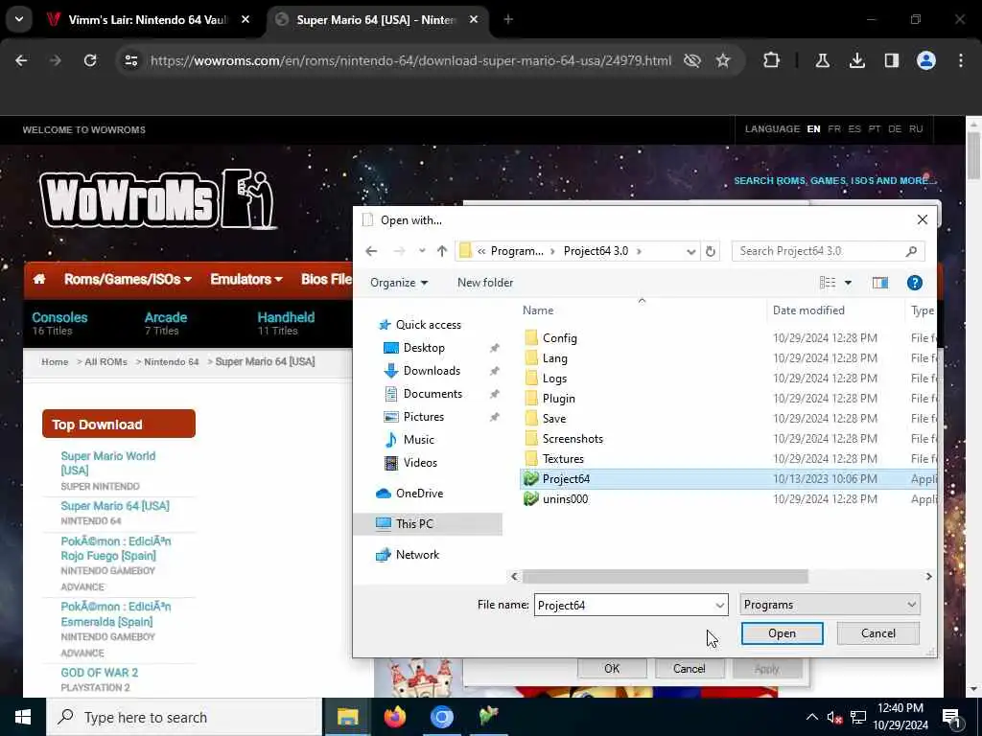
Task: Open Chrome profile avatar
Action: 926,60
